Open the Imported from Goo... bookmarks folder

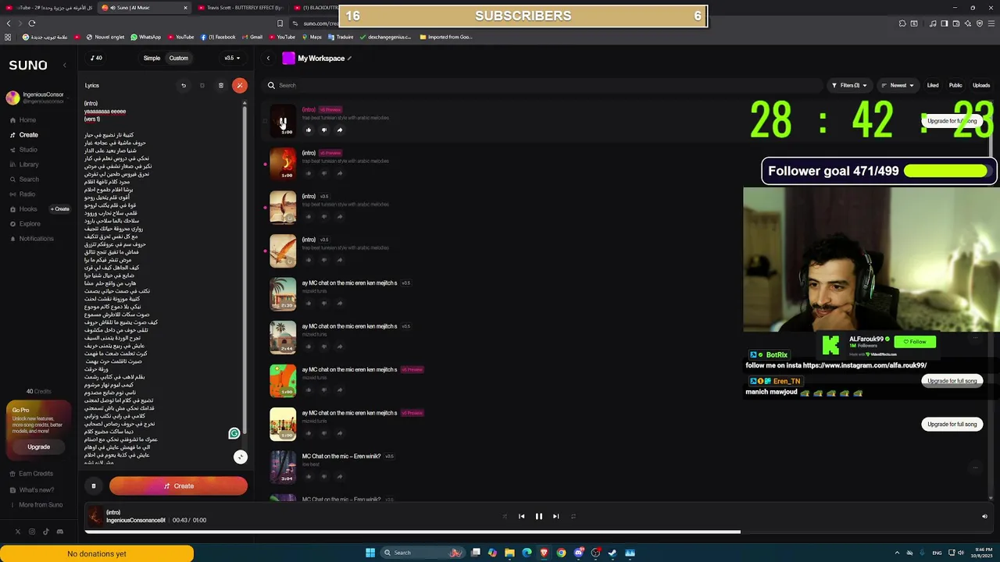tap(445, 37)
